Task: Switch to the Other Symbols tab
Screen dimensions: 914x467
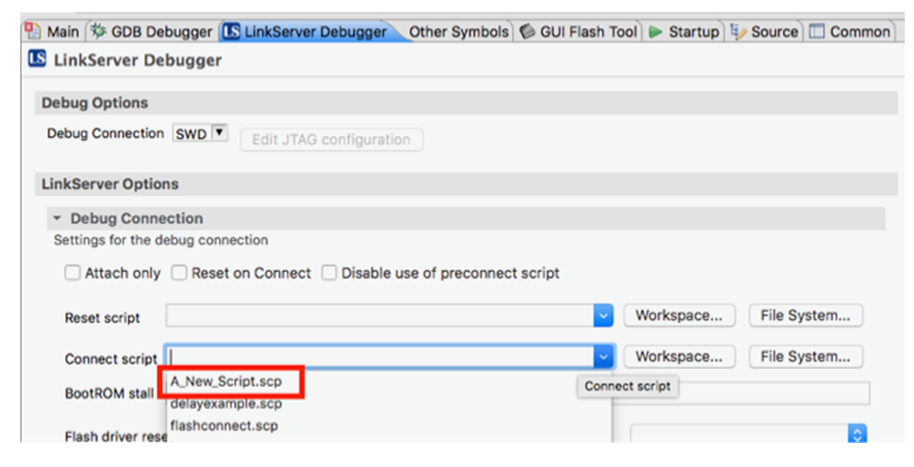Action: point(458,31)
